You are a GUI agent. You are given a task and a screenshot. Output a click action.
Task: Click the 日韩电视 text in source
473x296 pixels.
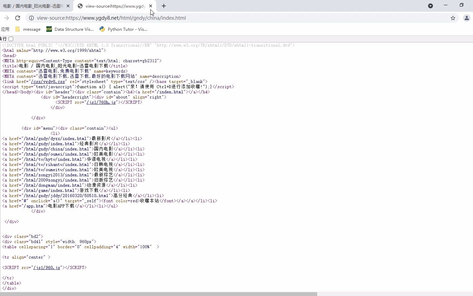pyautogui.click(x=103, y=165)
